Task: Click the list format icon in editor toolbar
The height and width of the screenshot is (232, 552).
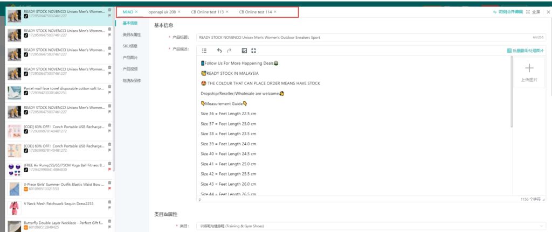Action: point(204,51)
